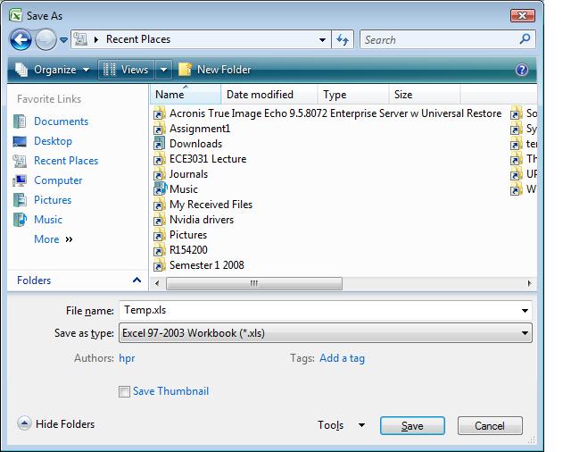
Task: Expand the address bar dropdown
Action: [322, 39]
